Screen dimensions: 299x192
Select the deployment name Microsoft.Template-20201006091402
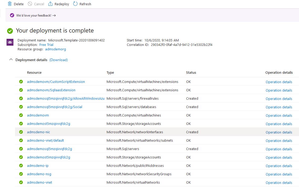pos(76,40)
